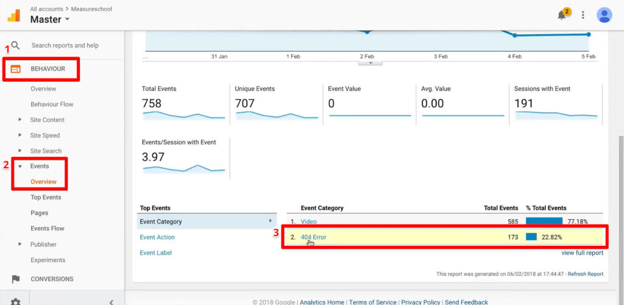
Task: Open Experiments report
Action: (x=48, y=260)
